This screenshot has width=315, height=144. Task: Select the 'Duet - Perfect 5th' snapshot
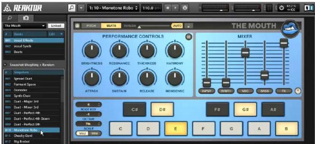point(32,124)
